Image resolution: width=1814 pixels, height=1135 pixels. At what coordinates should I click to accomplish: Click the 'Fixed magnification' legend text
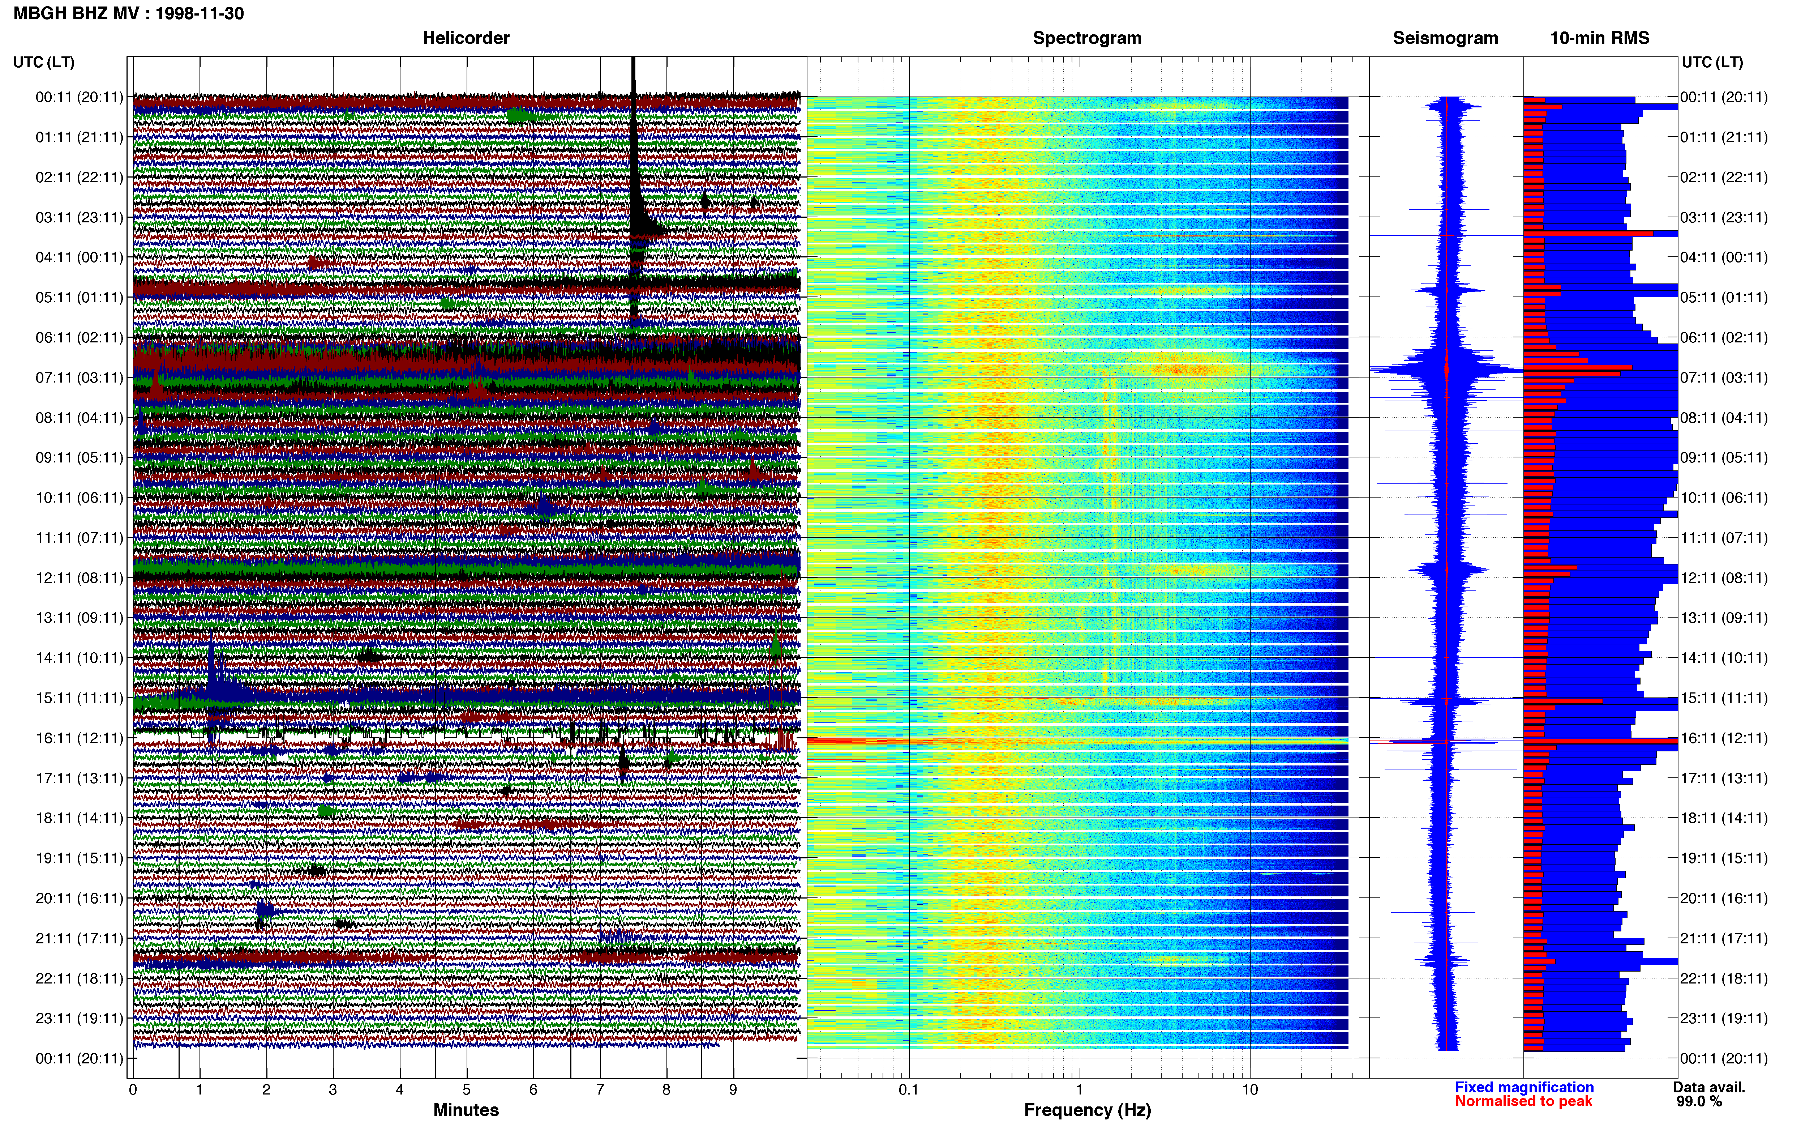pyautogui.click(x=1524, y=1087)
